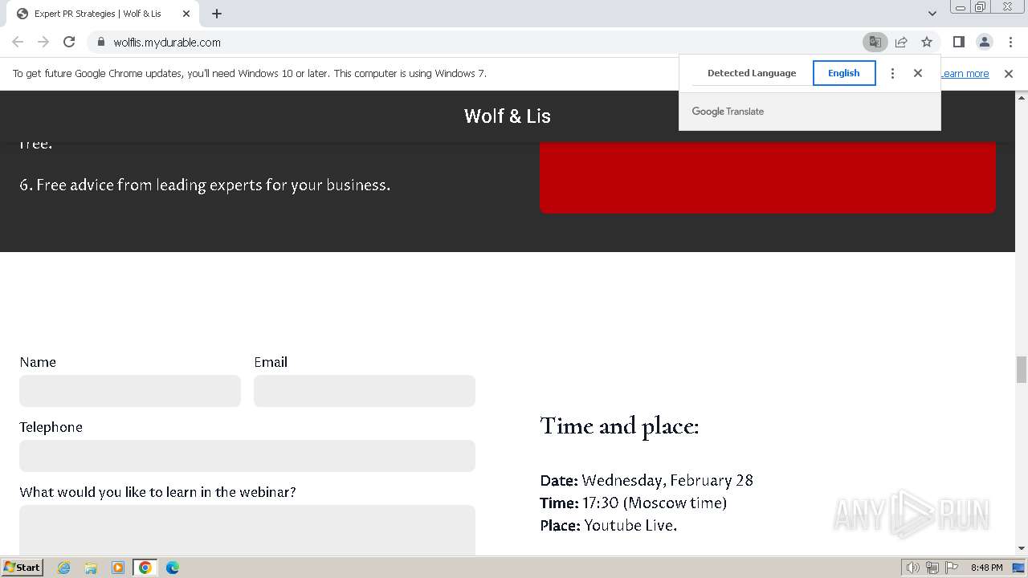Click the Share this page icon

901,42
